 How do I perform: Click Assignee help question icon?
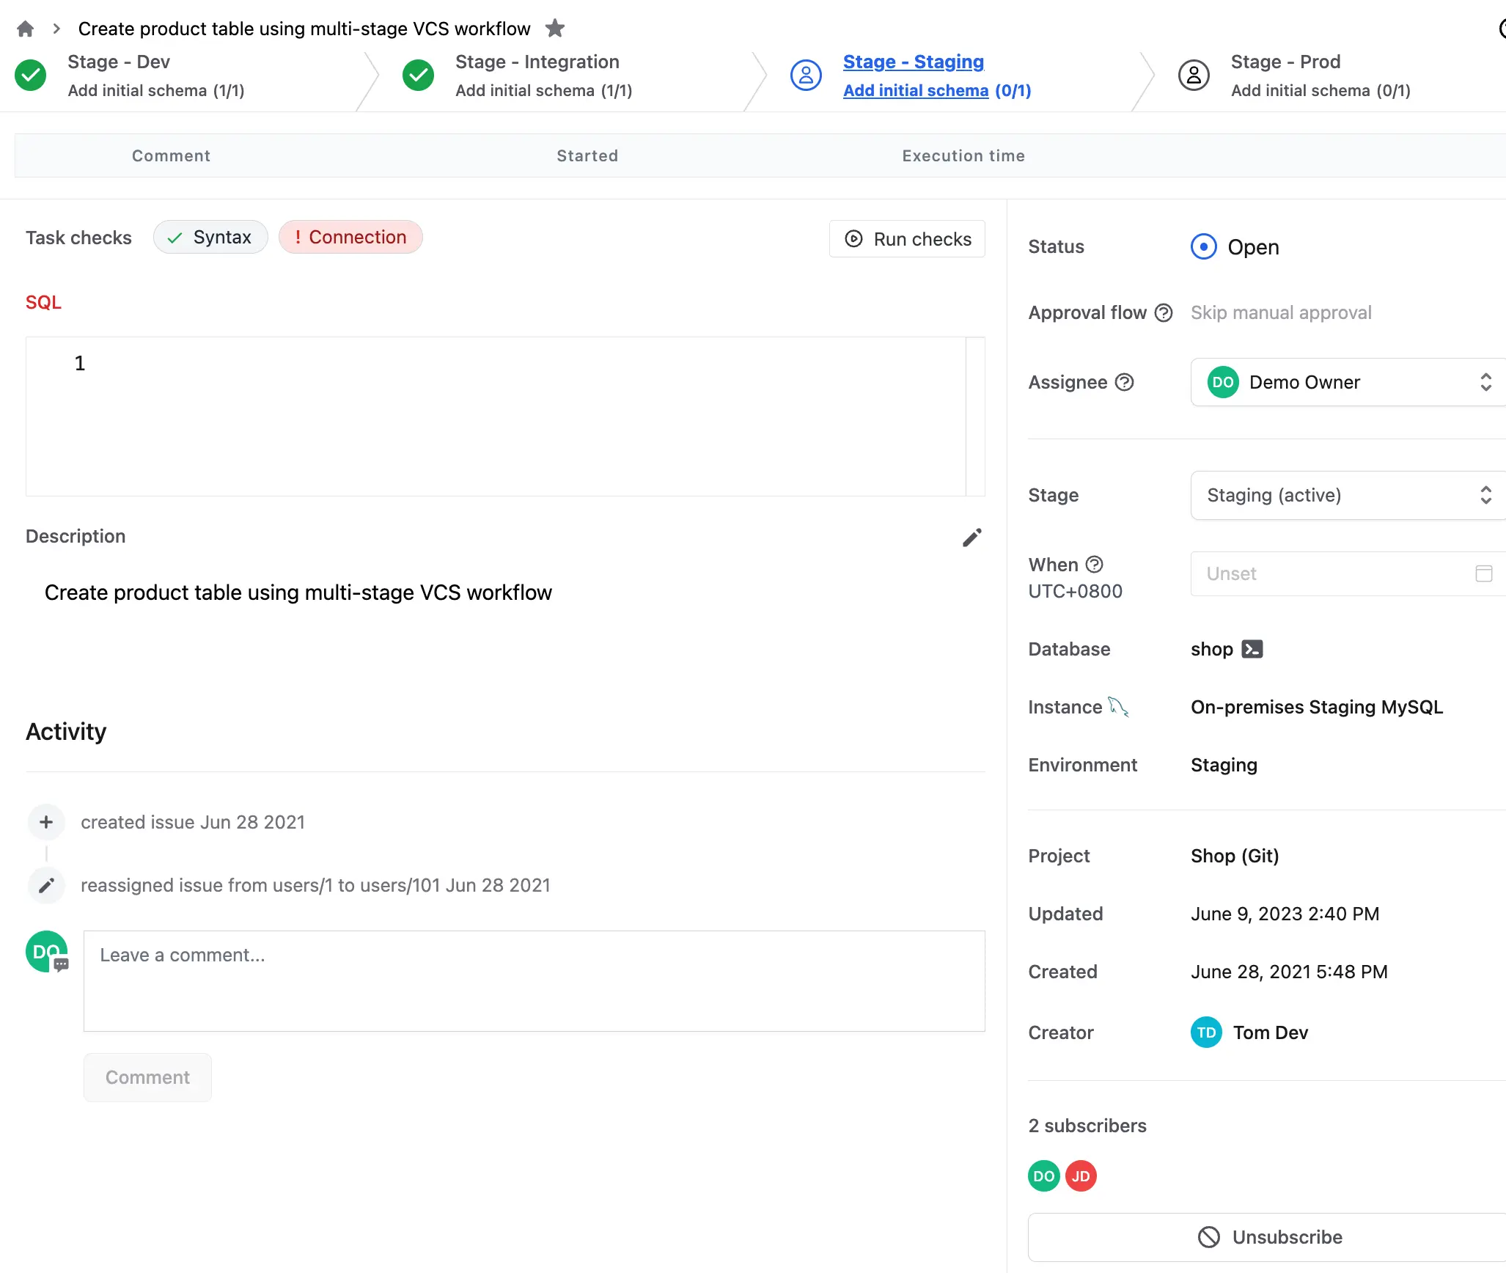pos(1124,382)
